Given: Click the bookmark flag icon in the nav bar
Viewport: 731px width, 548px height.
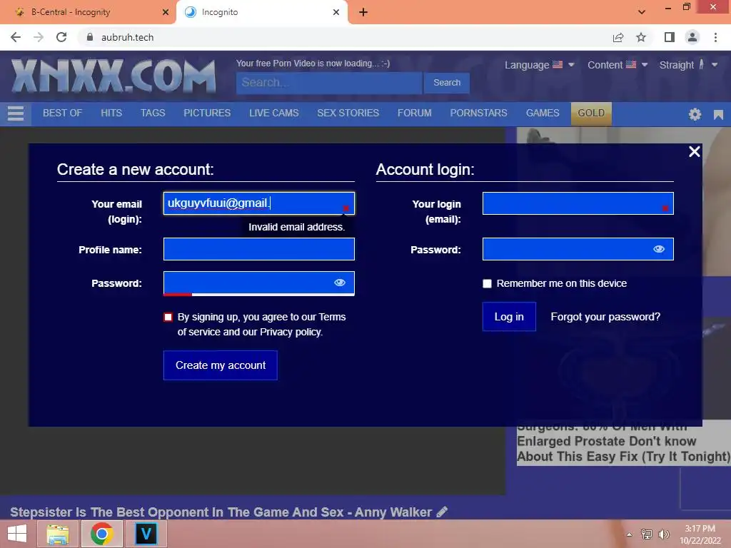Looking at the screenshot, I should tap(718, 114).
